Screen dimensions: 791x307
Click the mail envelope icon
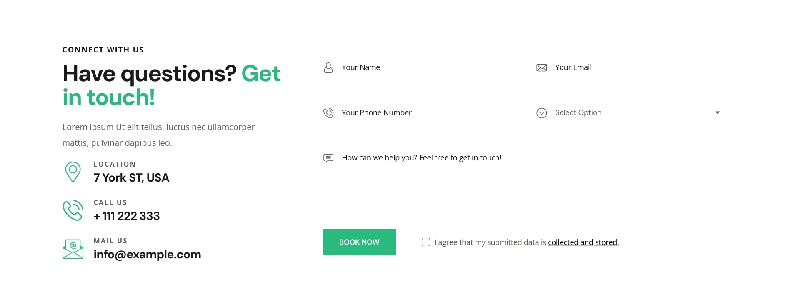coord(73,249)
